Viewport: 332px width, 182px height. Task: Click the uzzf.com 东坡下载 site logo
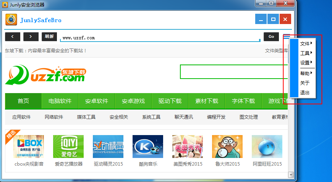45,75
